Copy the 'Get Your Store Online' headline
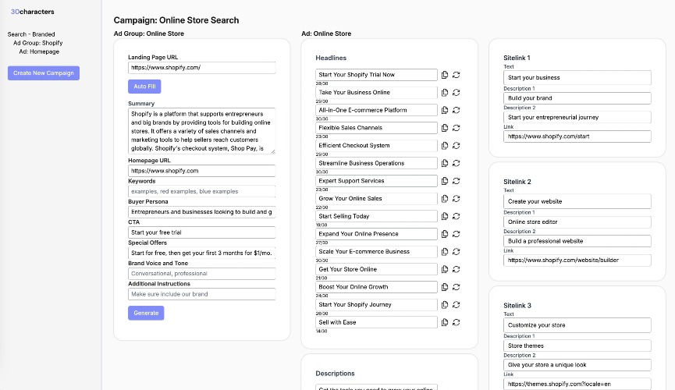The width and height of the screenshot is (675, 390). click(445, 269)
